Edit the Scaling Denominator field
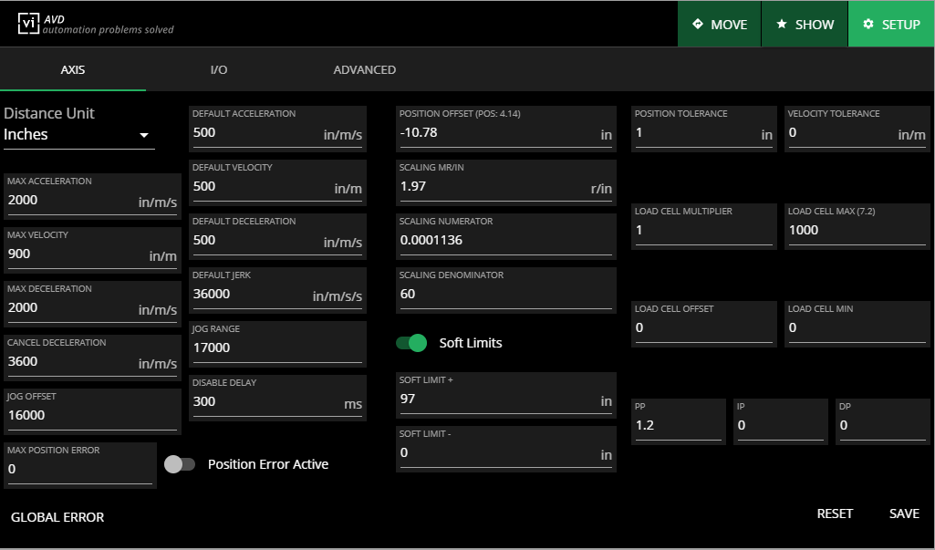This screenshot has width=935, height=550. click(x=506, y=291)
